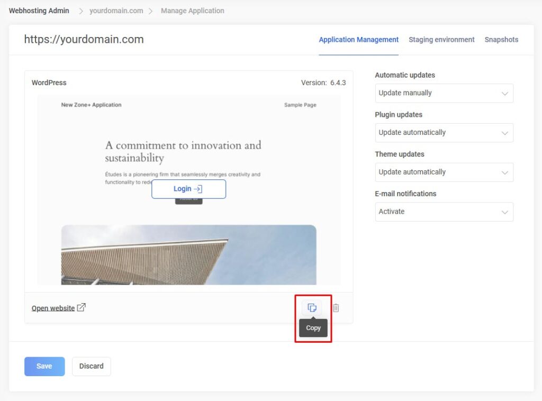The image size is (542, 401).
Task: Click Sample Page in the site preview
Action: point(300,105)
